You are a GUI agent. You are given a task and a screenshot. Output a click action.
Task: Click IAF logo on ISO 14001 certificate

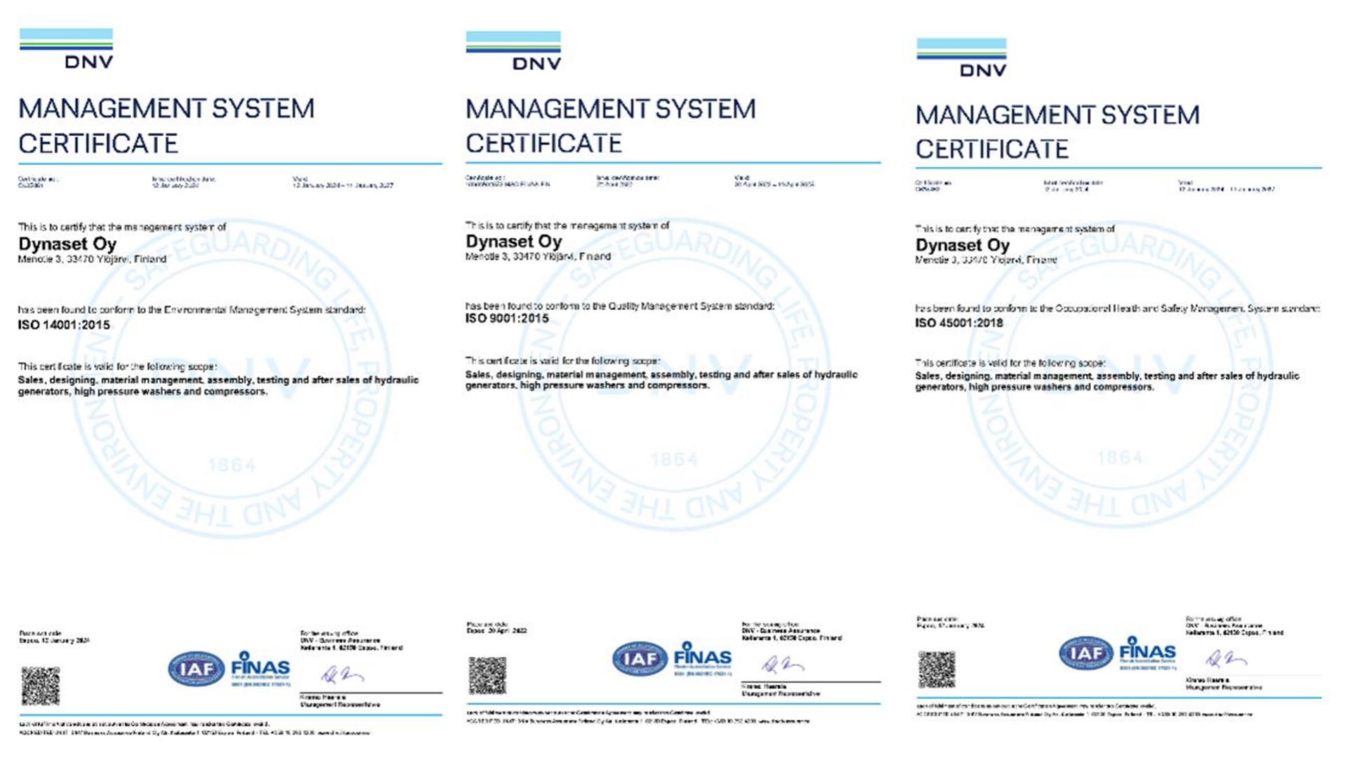tap(196, 669)
